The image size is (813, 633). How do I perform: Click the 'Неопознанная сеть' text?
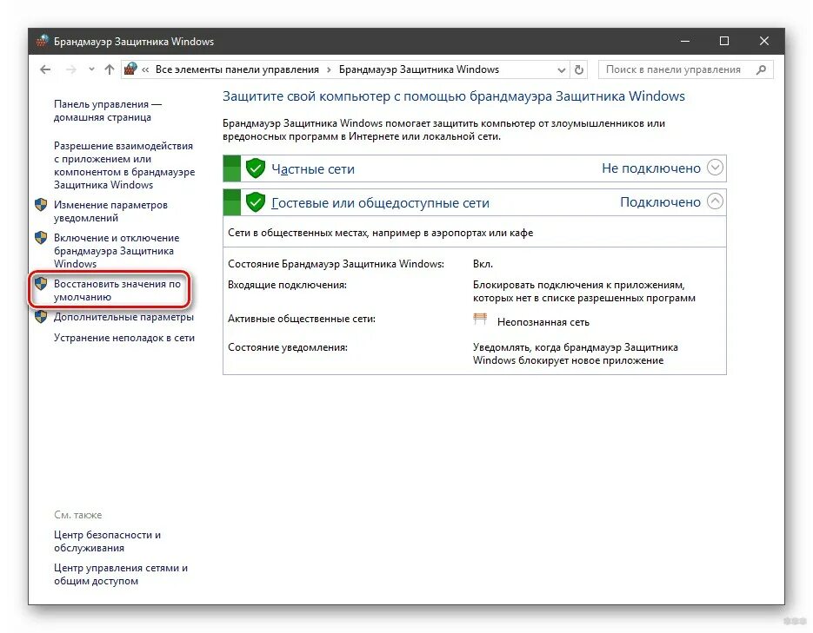[x=543, y=322]
